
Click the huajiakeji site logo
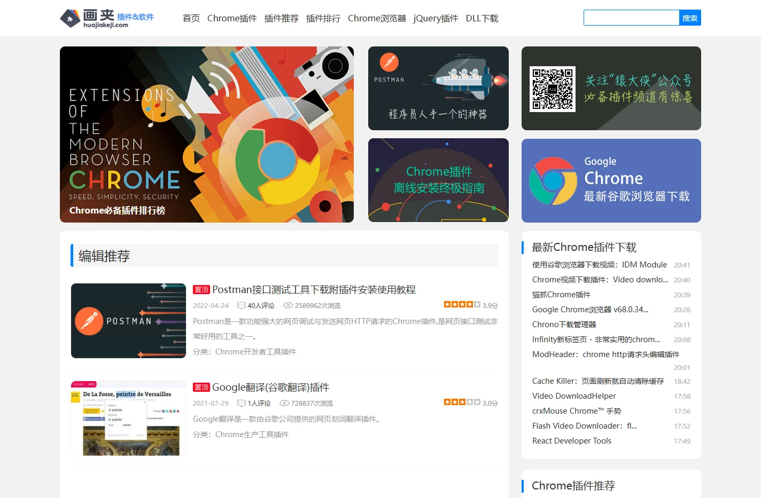tap(107, 18)
